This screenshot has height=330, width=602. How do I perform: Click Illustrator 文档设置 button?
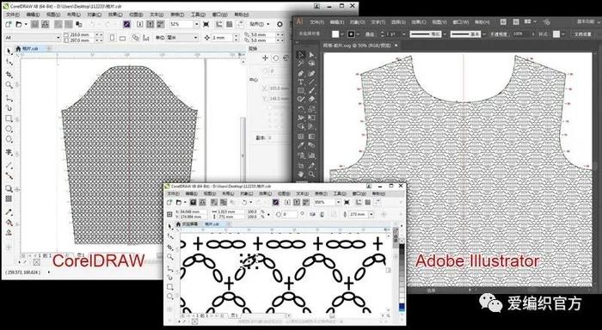[x=583, y=34]
